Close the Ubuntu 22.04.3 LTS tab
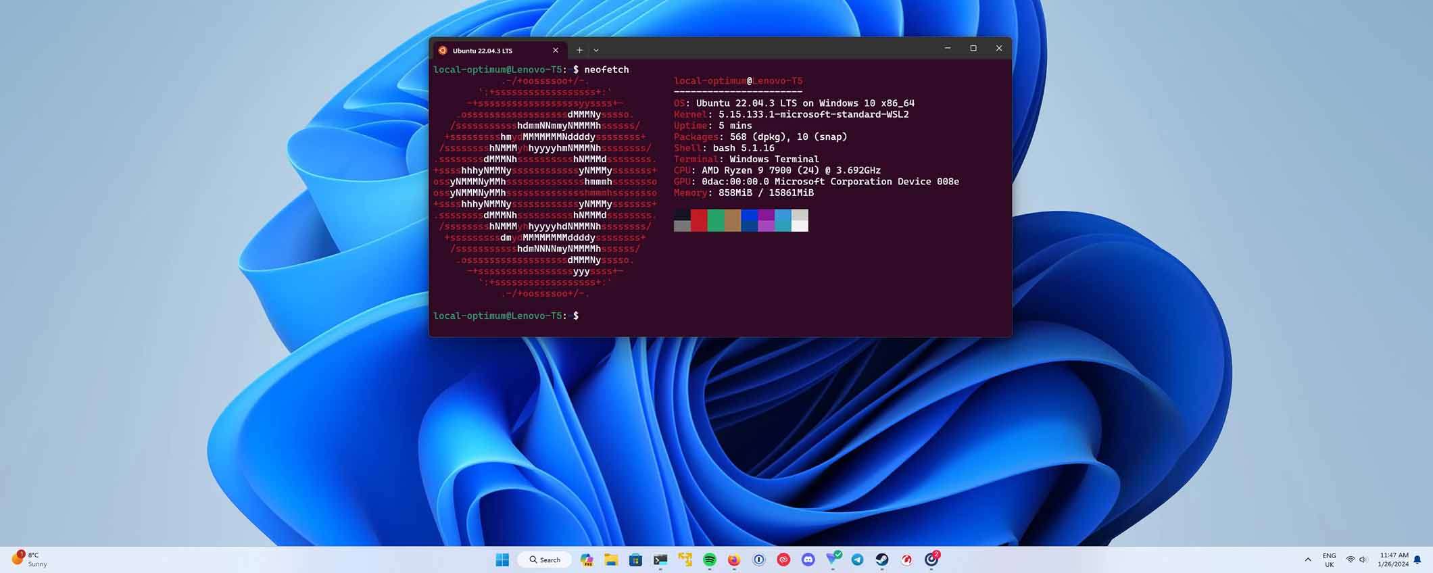The height and width of the screenshot is (573, 1433). [x=556, y=50]
